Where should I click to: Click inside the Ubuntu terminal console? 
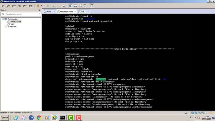pyautogui.click(x=128, y=62)
